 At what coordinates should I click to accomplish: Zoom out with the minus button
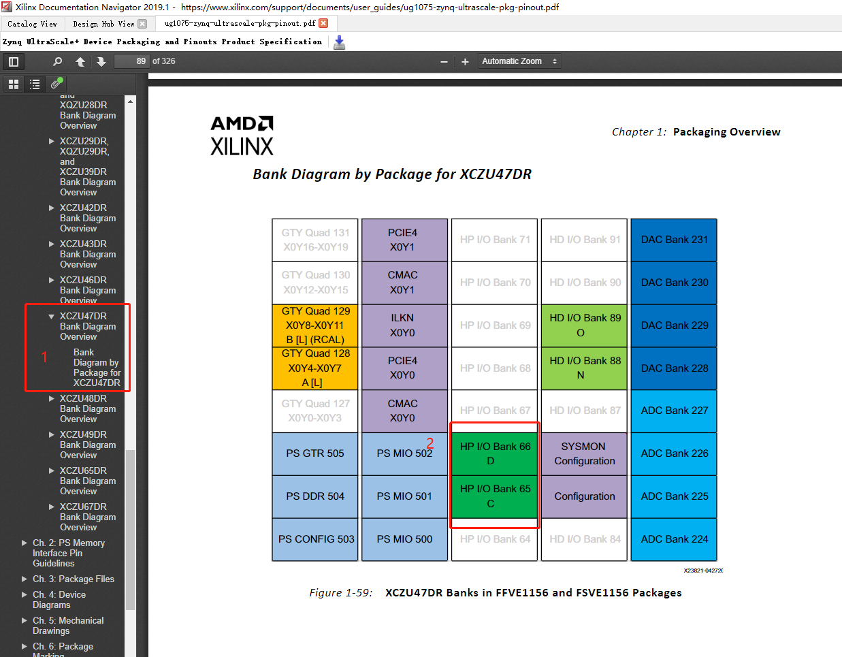tap(444, 62)
